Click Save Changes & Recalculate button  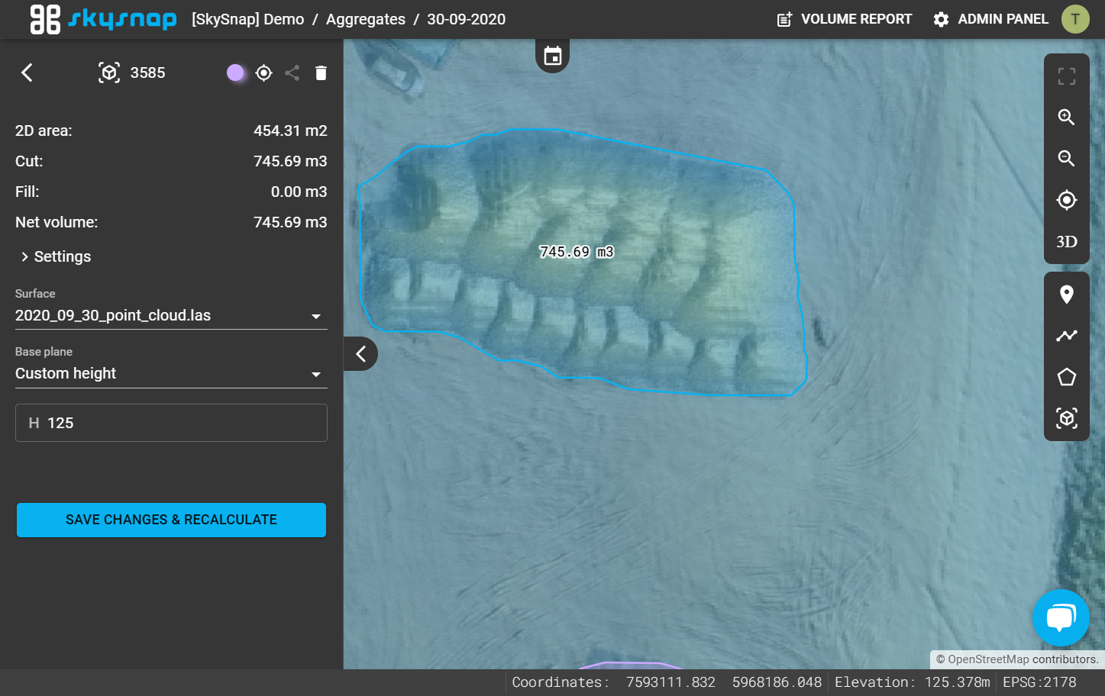pos(171,520)
